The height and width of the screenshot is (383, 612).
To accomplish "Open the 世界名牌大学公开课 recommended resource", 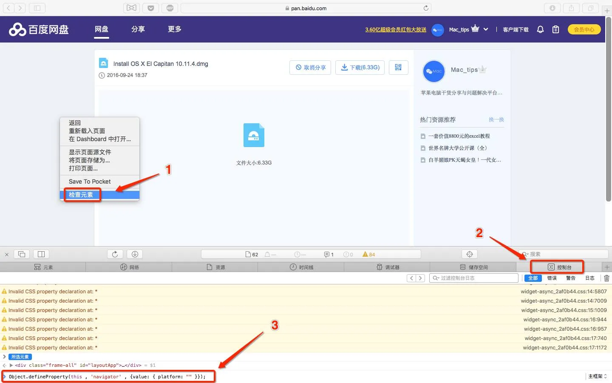I will [x=458, y=148].
